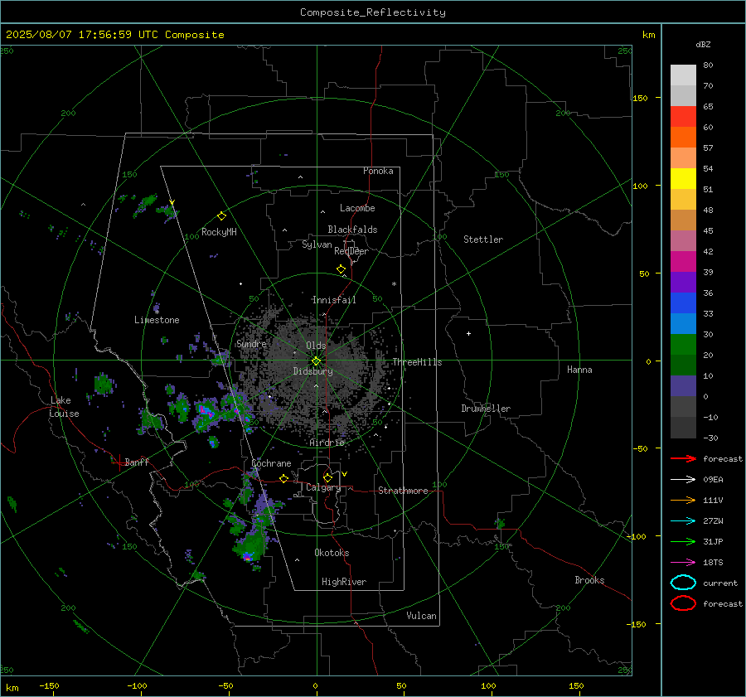The height and width of the screenshot is (697, 746).
Task: Select the yellow diamond marker below Cochrane
Action: [x=284, y=478]
